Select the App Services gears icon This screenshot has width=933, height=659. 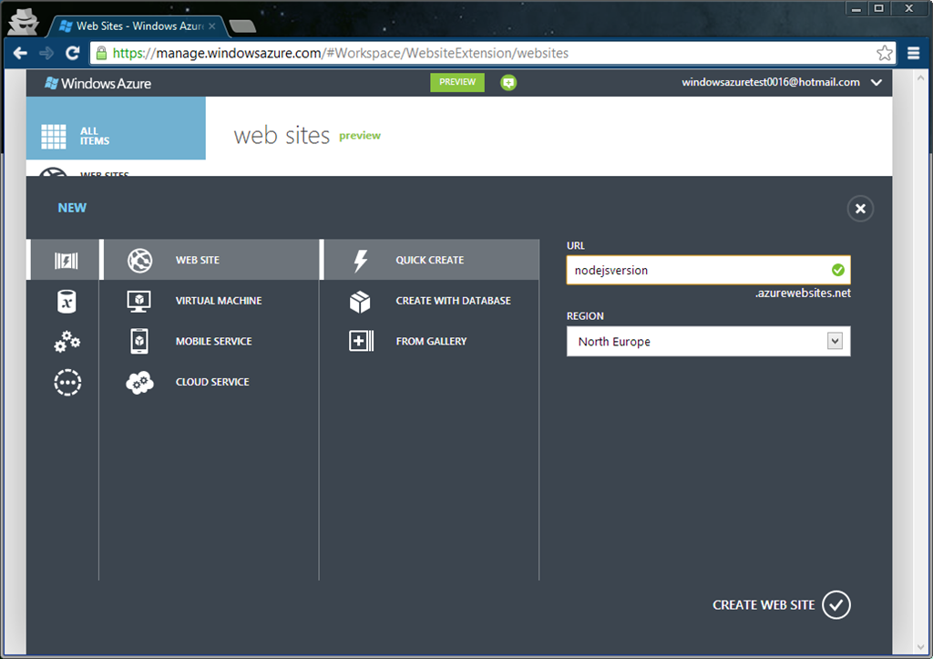(x=67, y=342)
